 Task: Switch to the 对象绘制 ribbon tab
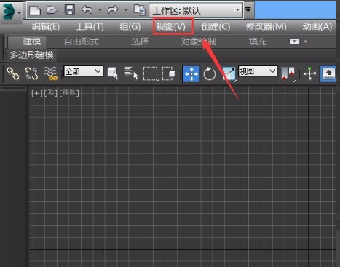199,41
